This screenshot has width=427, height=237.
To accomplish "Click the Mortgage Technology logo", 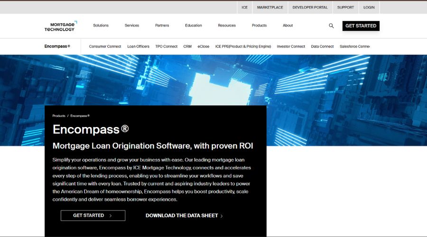I will [60, 26].
